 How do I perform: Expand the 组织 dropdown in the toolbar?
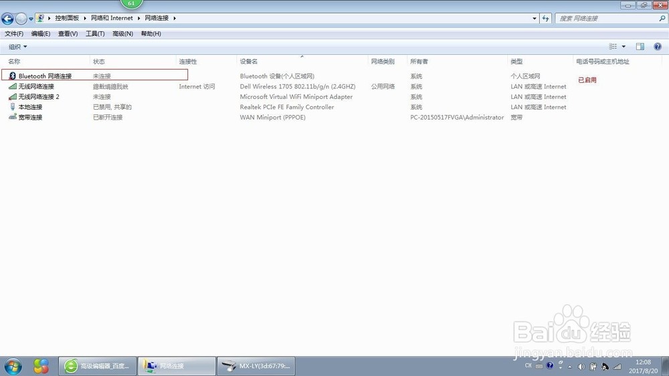click(17, 47)
